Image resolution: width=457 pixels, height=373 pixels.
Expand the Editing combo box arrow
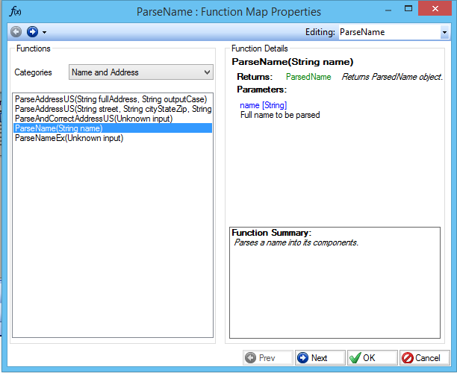(x=444, y=33)
